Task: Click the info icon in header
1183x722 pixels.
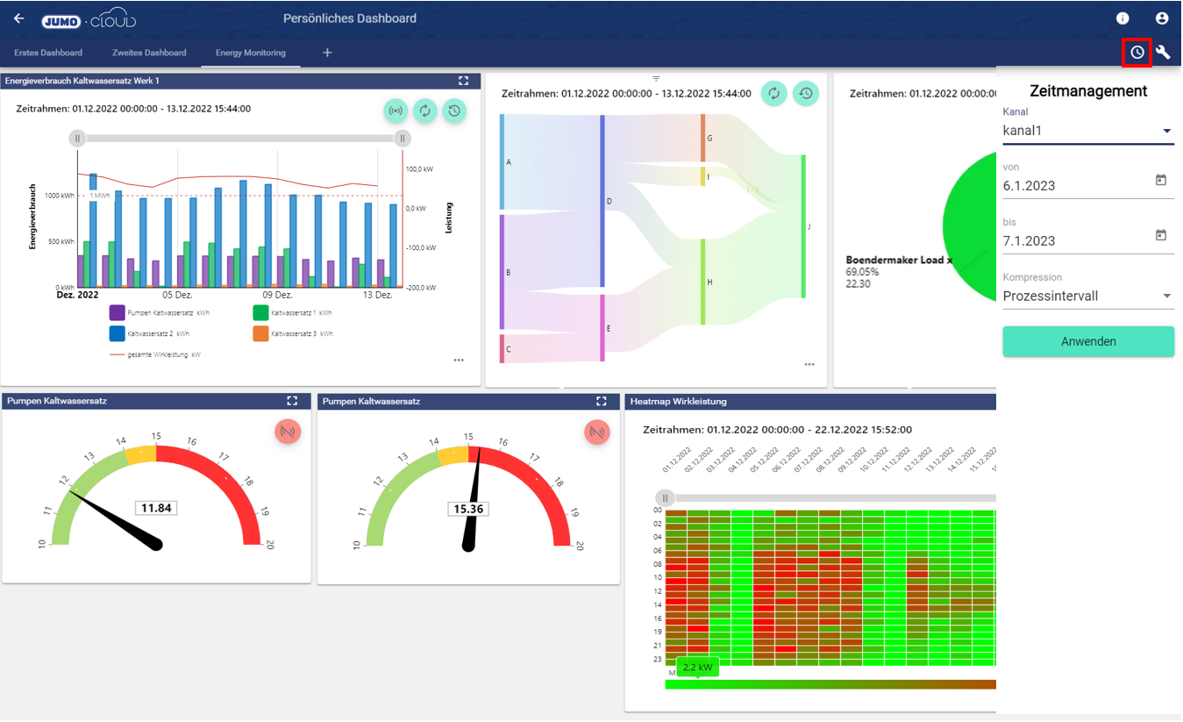Action: point(1122,18)
